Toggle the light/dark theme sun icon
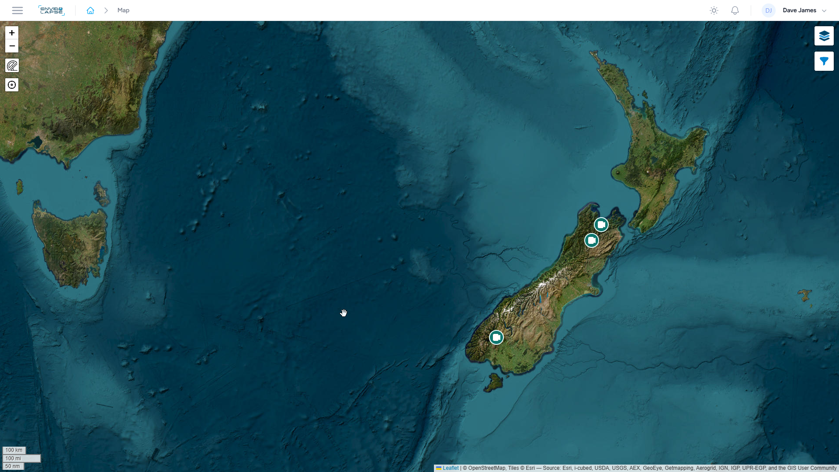This screenshot has width=839, height=472. [x=714, y=10]
